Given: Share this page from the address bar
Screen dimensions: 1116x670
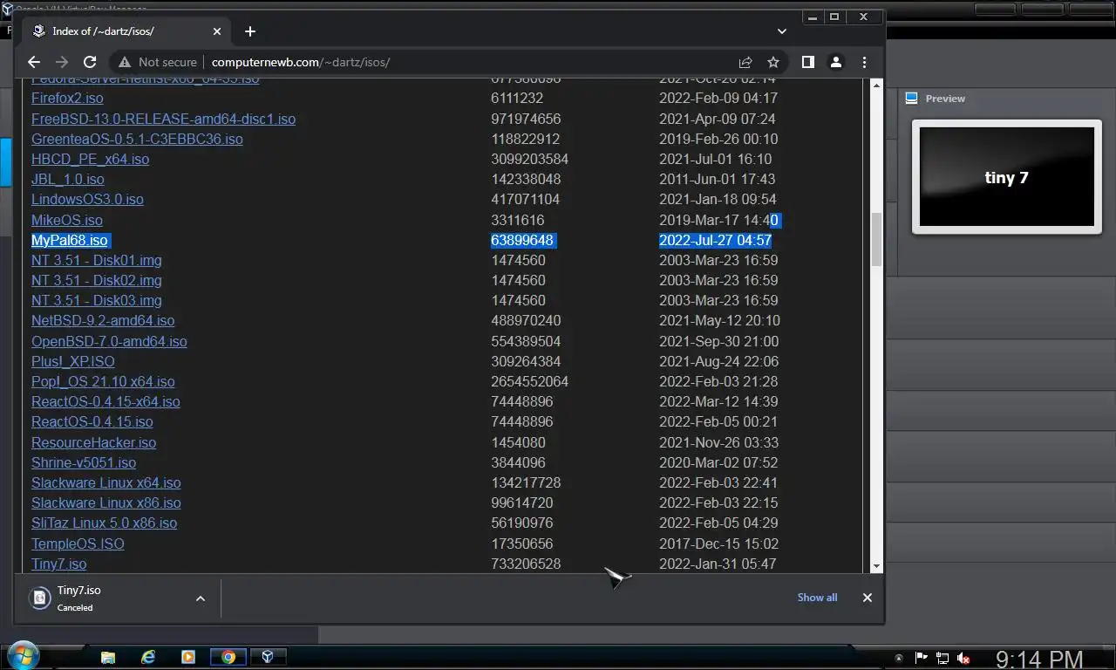Looking at the screenshot, I should coord(745,62).
